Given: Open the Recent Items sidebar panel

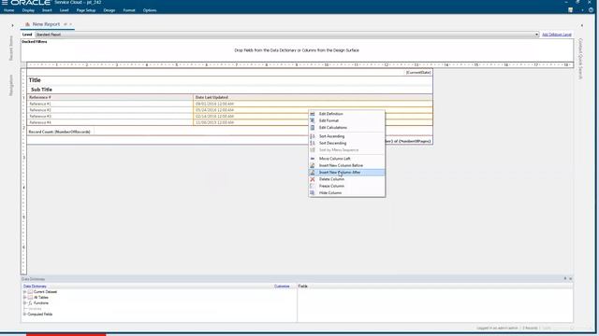Looking at the screenshot, I should coord(11,48).
